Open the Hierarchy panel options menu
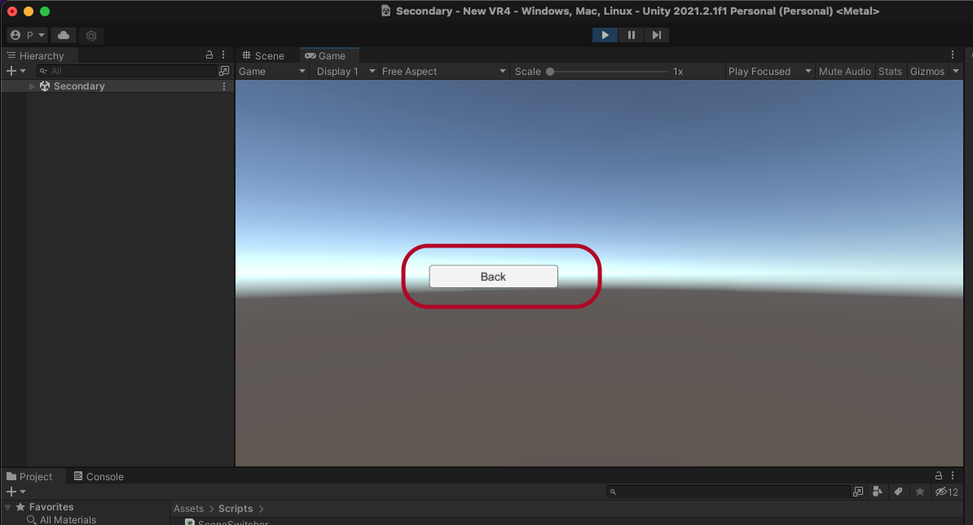The image size is (973, 525). pyautogui.click(x=223, y=55)
